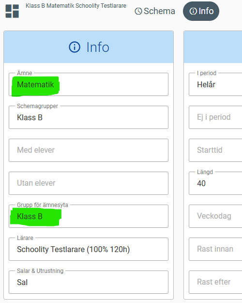Click the Starttid field
Screen dimensions: 242x303
215,150
